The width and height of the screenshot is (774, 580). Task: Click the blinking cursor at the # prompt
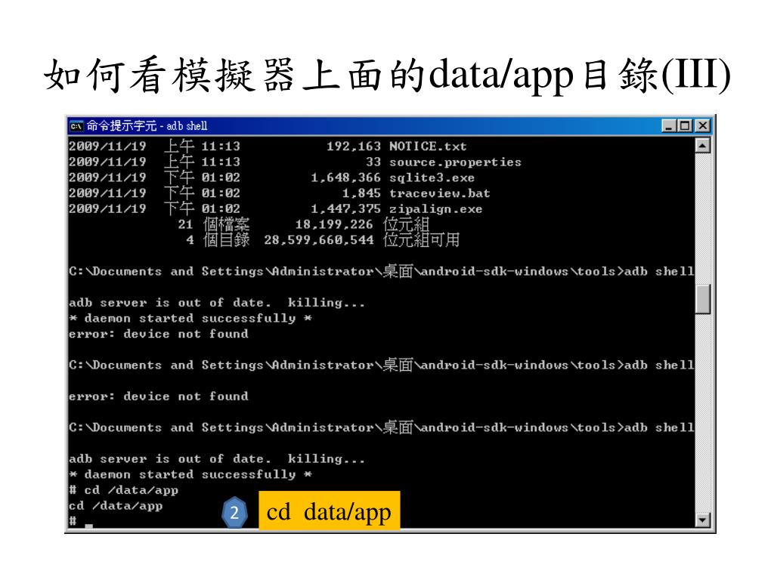click(x=89, y=526)
